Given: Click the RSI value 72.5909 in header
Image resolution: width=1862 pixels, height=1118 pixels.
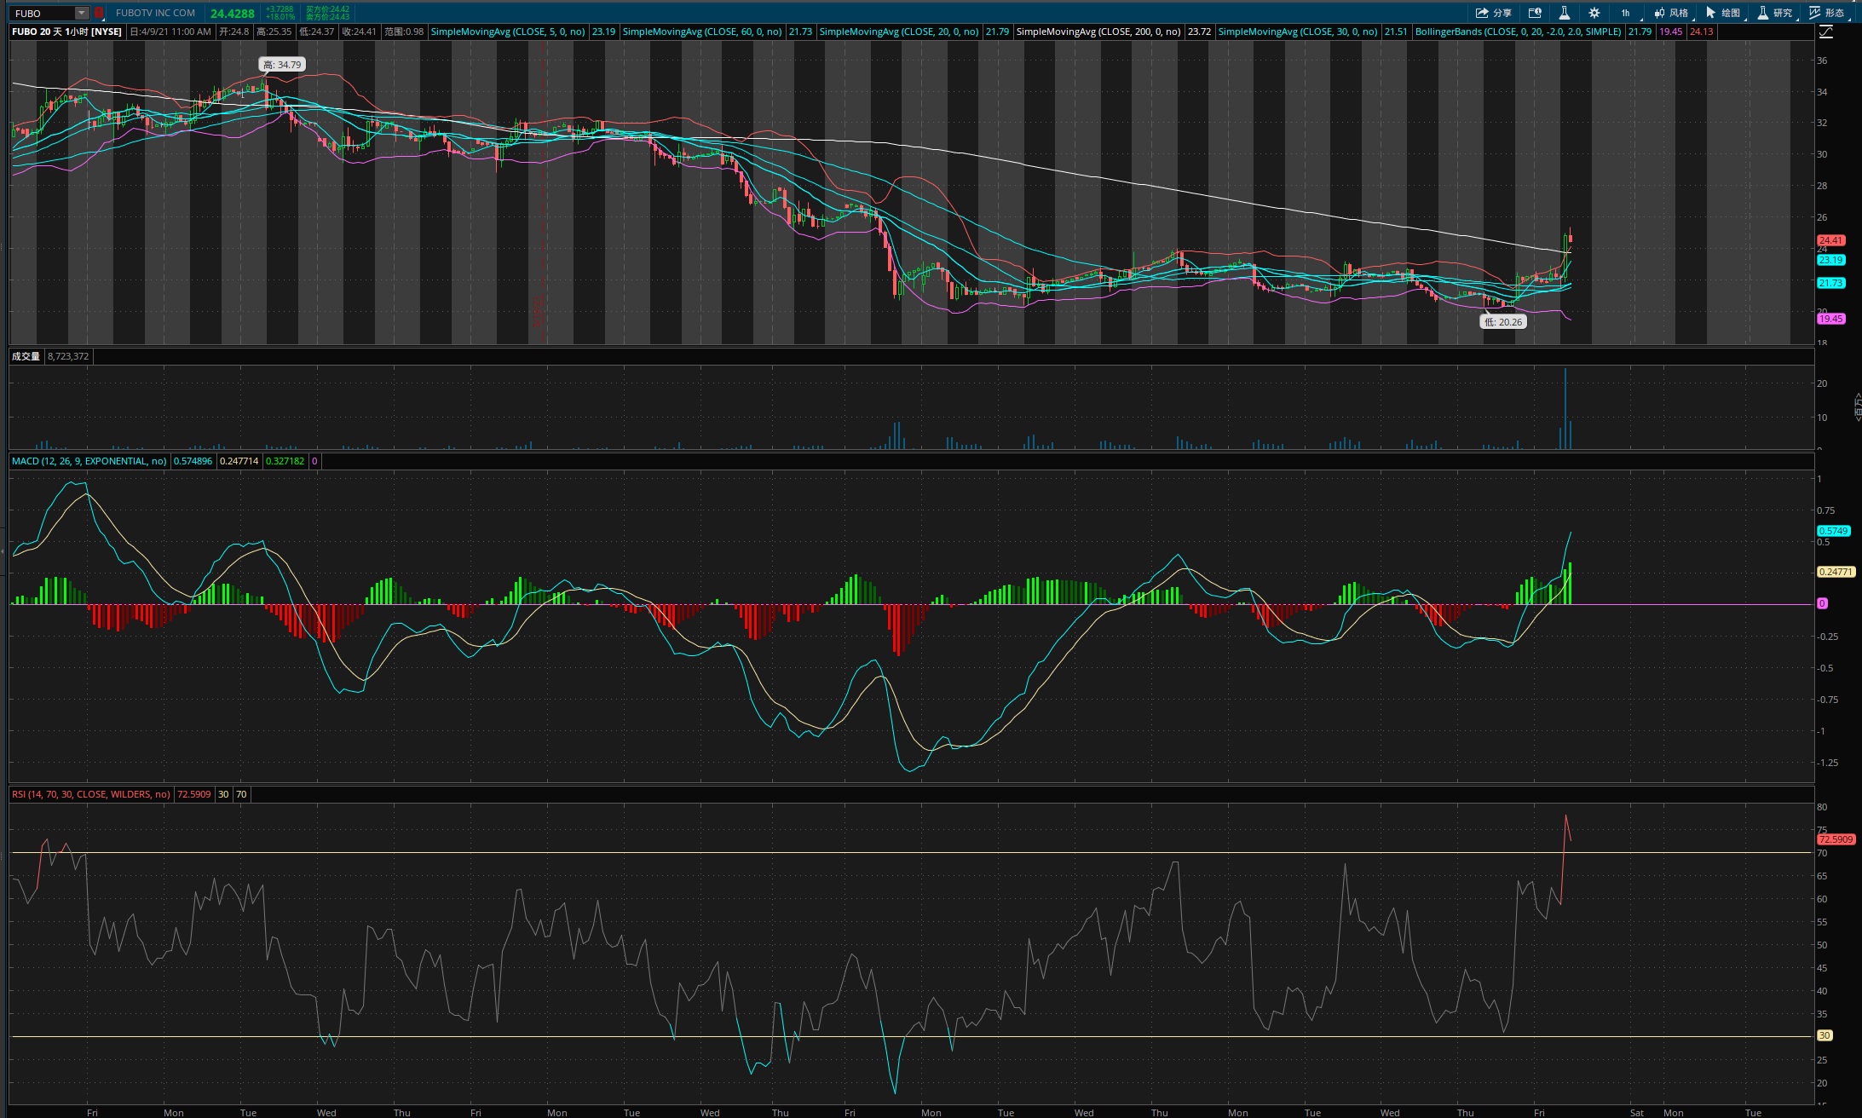Looking at the screenshot, I should (x=193, y=794).
